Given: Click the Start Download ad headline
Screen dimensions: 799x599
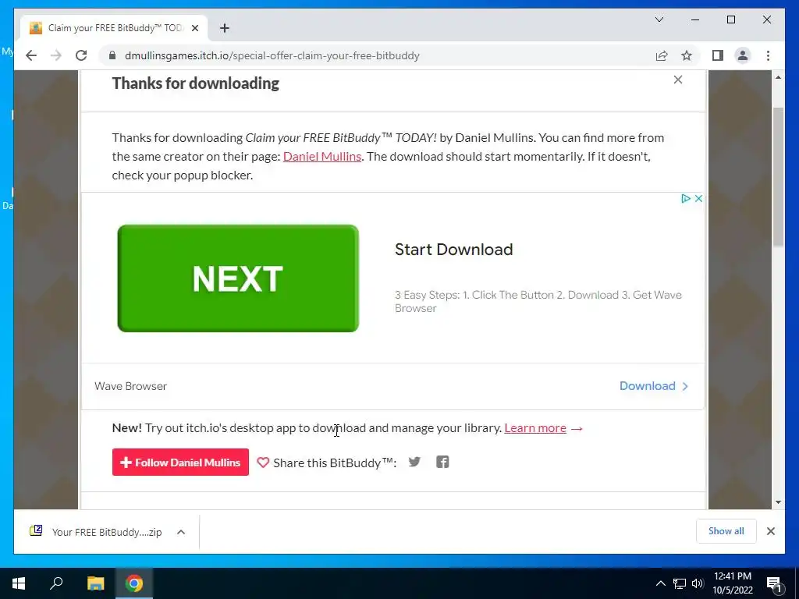Looking at the screenshot, I should pos(453,249).
